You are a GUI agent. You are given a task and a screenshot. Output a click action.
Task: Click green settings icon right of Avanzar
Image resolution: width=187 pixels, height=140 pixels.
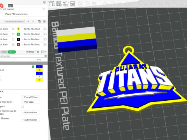point(46,52)
